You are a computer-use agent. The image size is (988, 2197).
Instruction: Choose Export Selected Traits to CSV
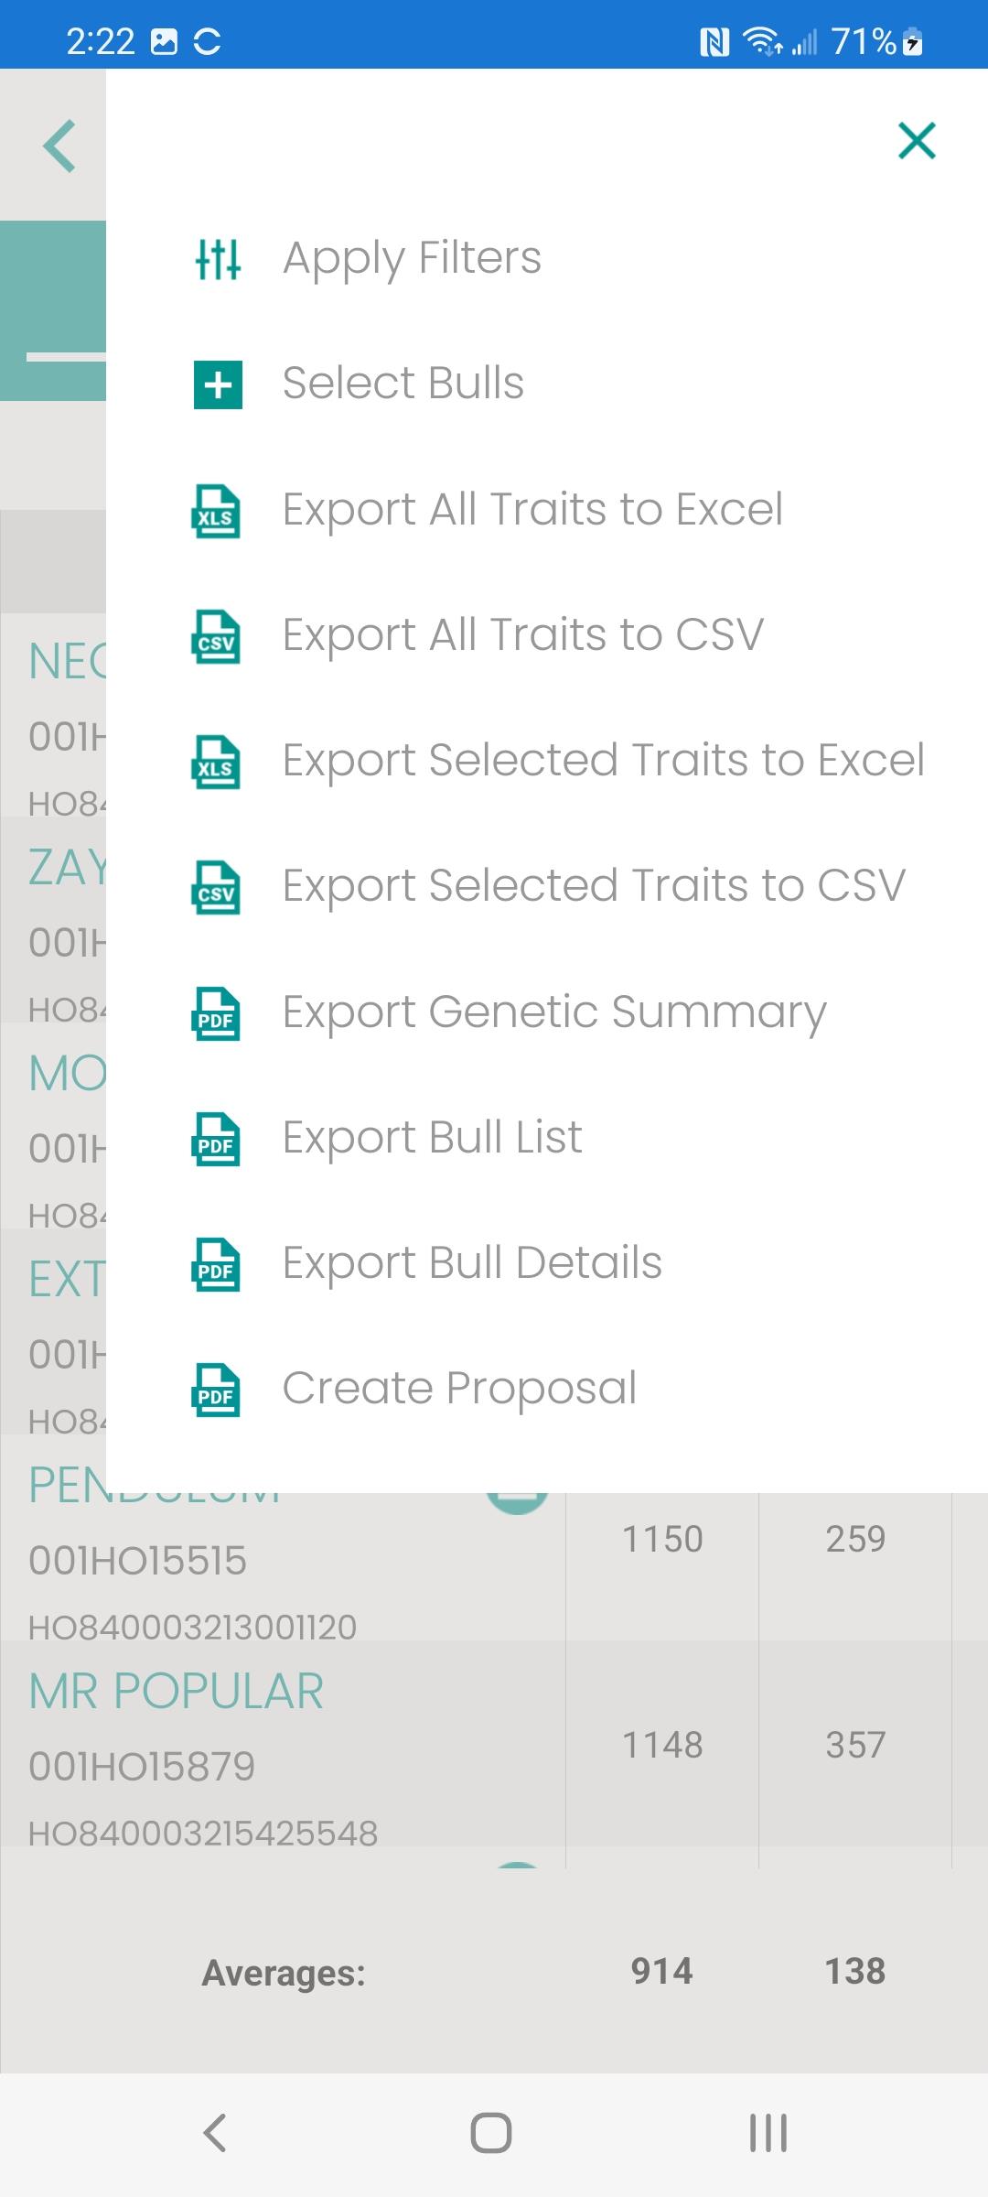[594, 886]
